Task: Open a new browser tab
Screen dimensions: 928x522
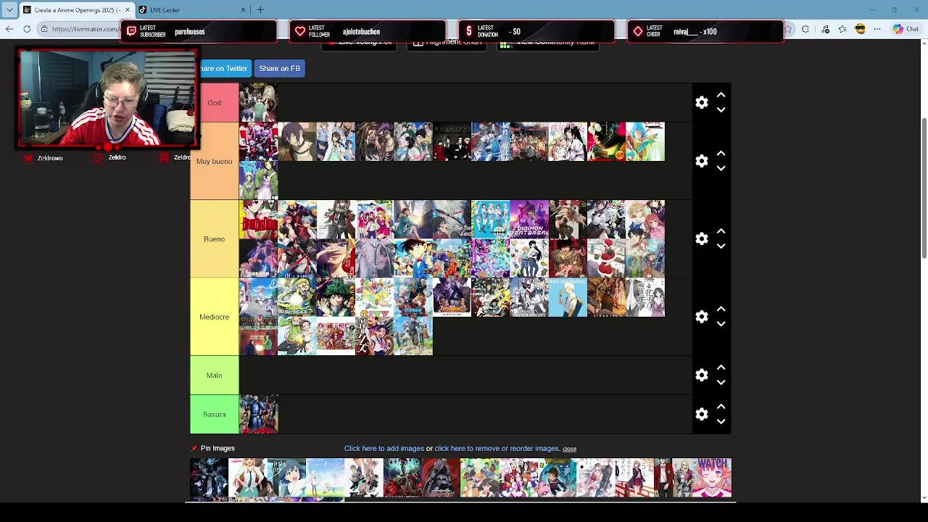Action: (x=260, y=9)
